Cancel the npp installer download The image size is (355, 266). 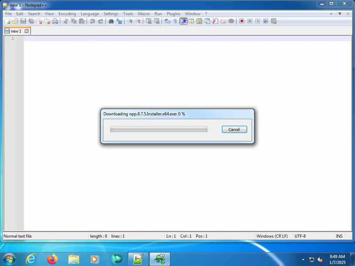(234, 130)
